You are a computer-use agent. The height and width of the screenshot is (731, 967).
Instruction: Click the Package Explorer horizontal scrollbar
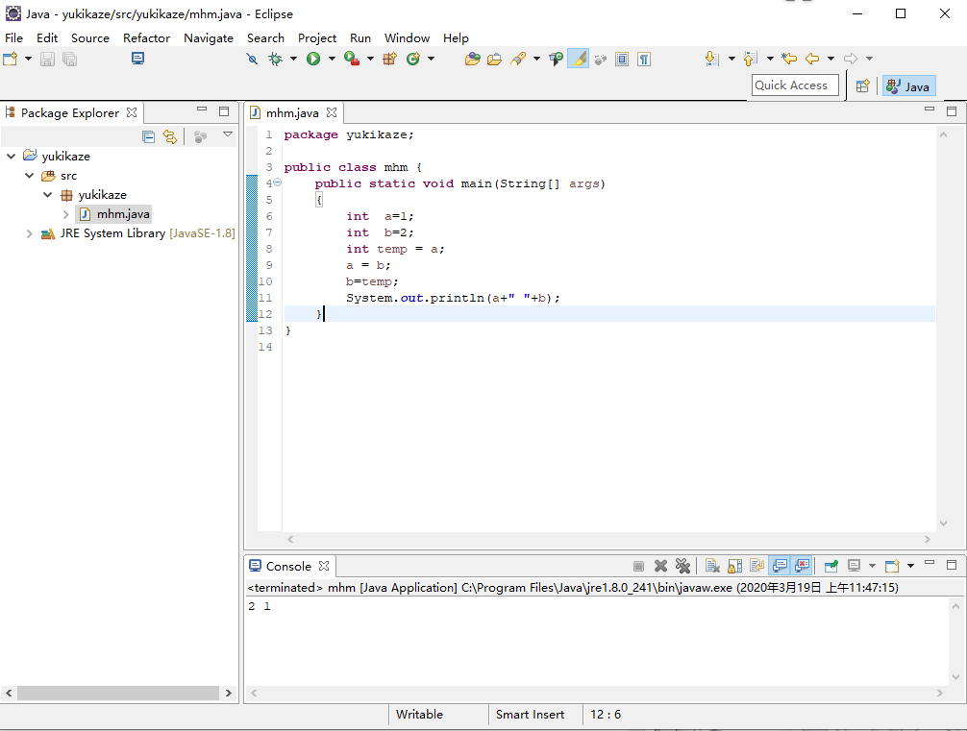pyautogui.click(x=118, y=693)
